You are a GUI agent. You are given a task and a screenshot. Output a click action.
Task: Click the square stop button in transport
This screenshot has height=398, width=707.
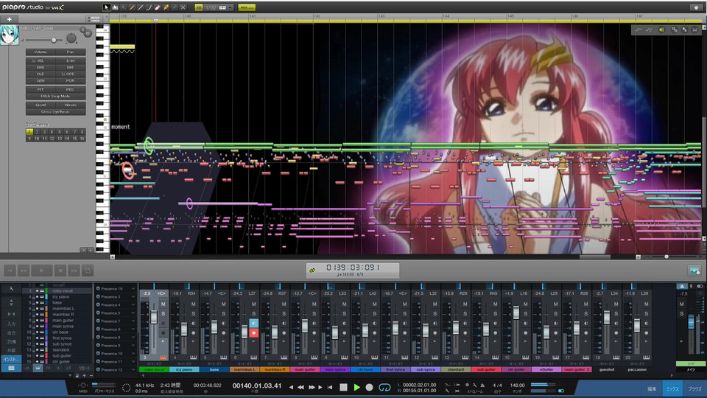pos(344,387)
